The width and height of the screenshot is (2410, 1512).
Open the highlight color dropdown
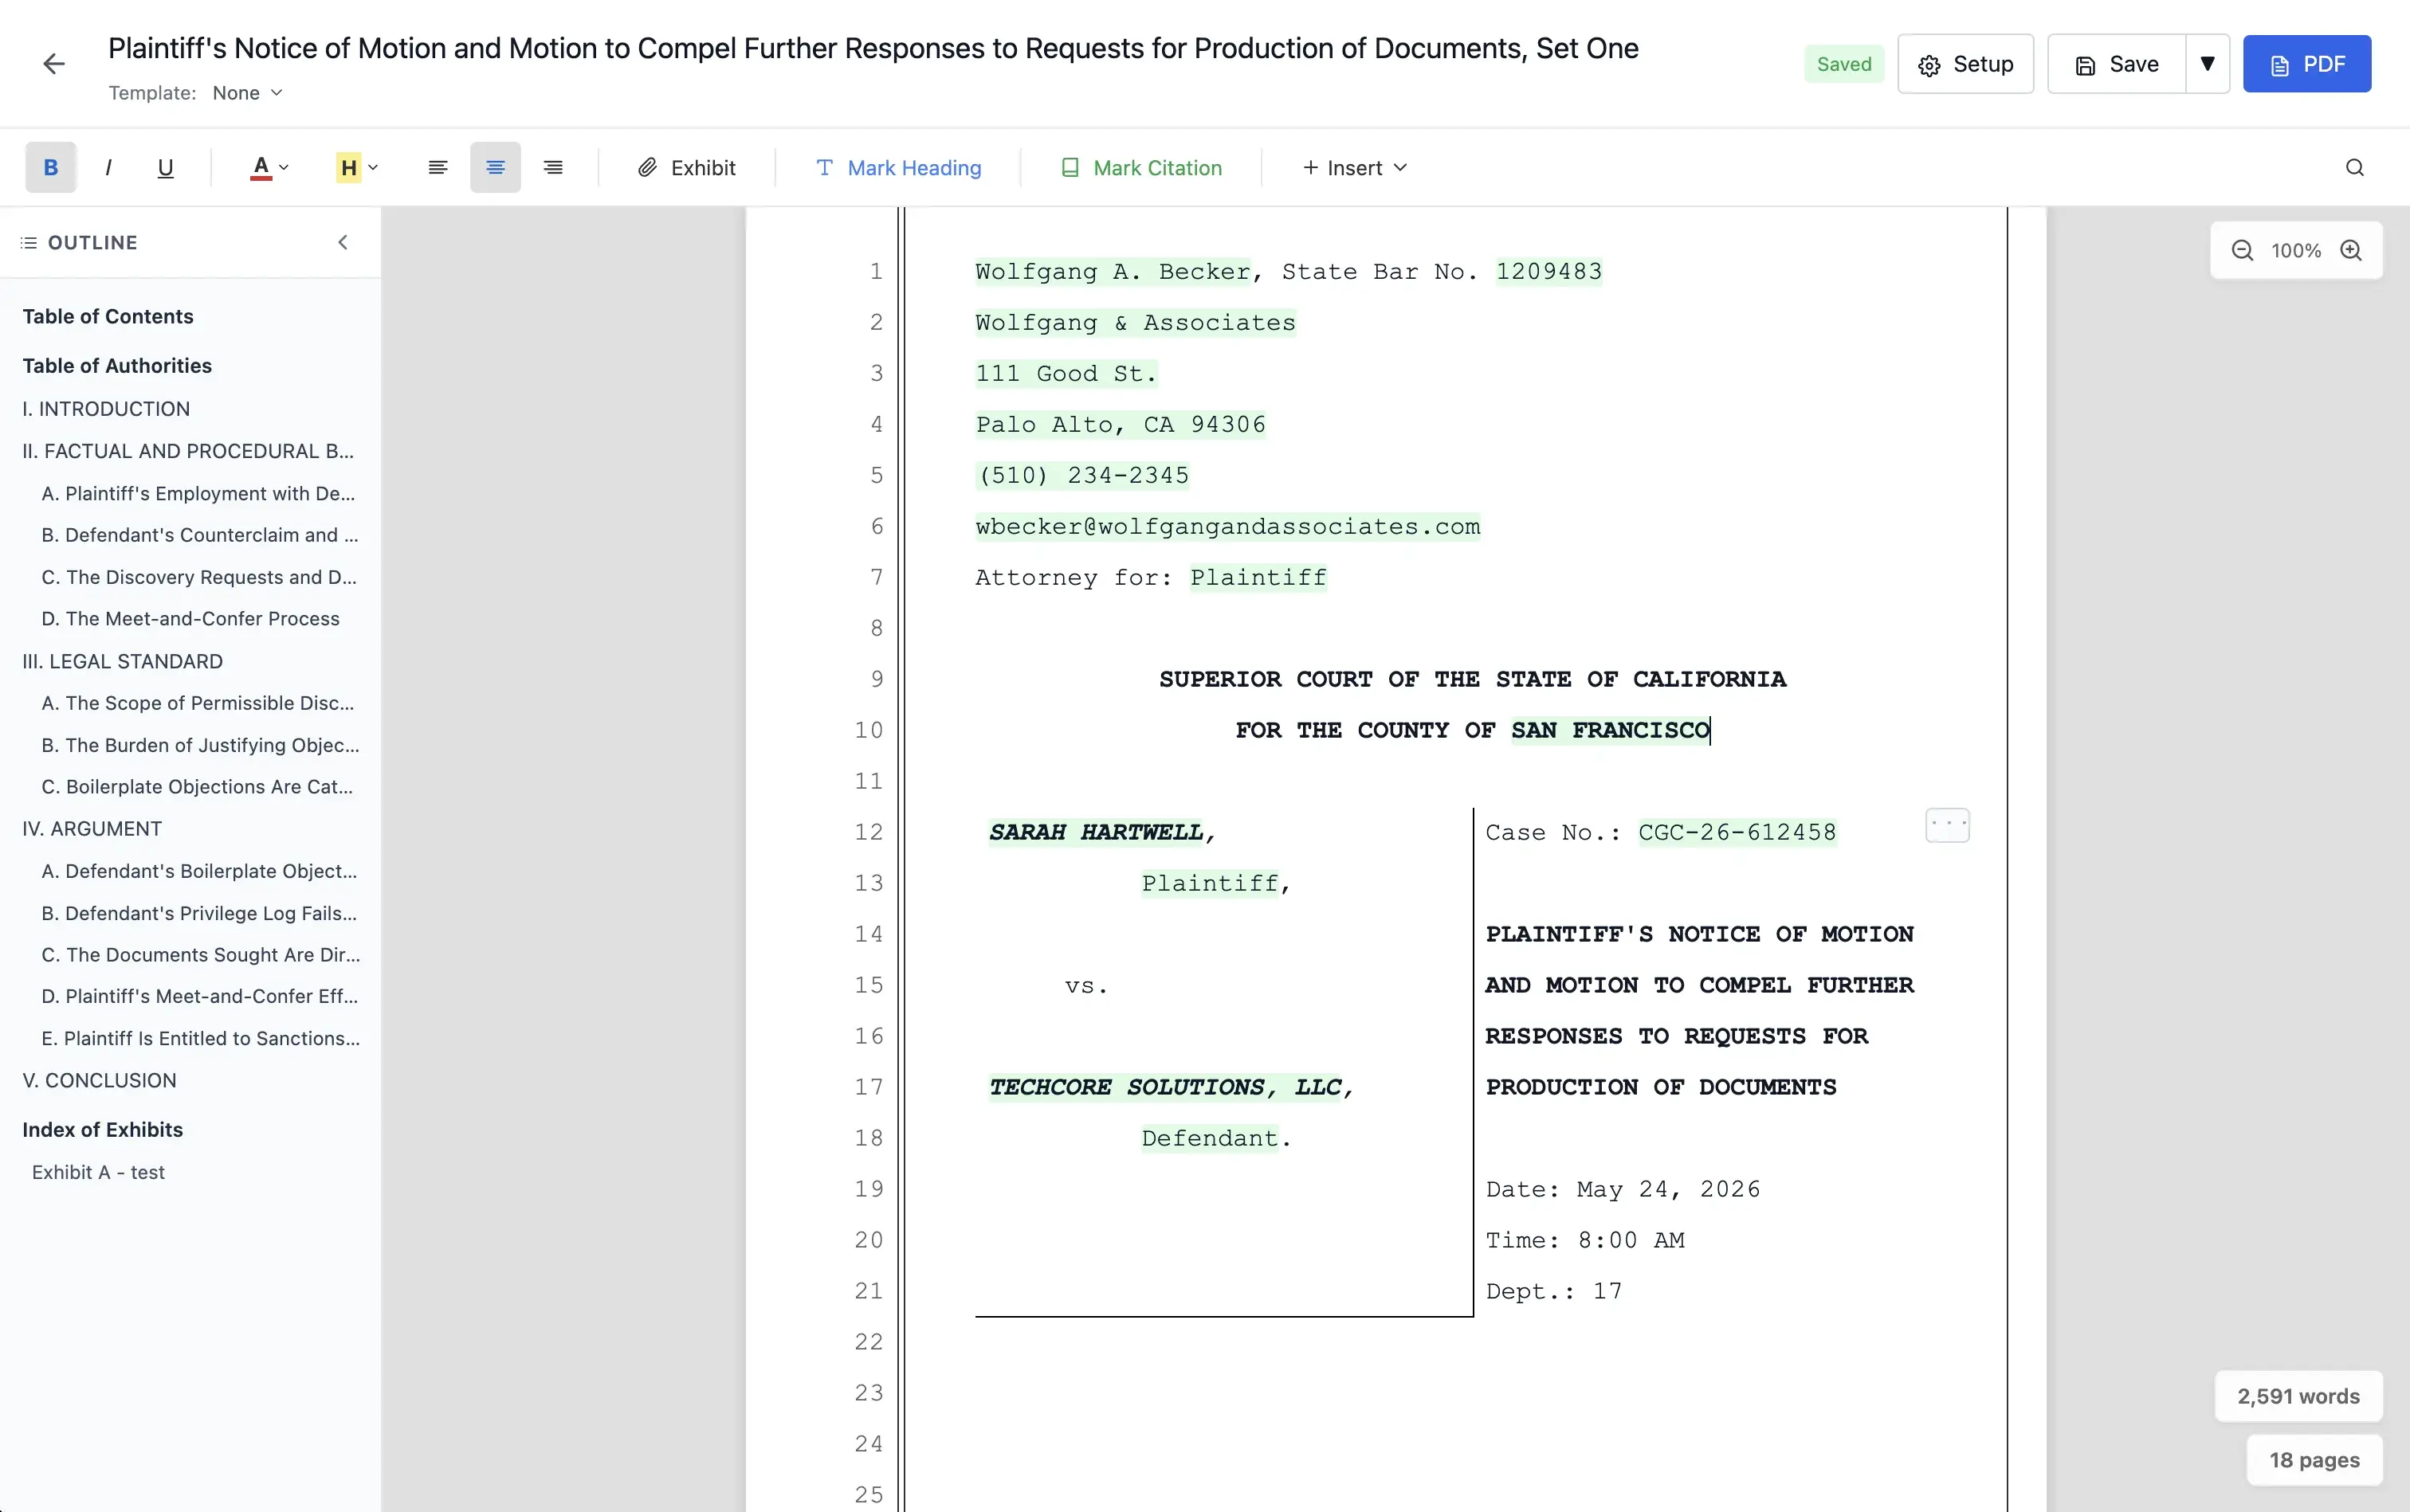click(357, 167)
